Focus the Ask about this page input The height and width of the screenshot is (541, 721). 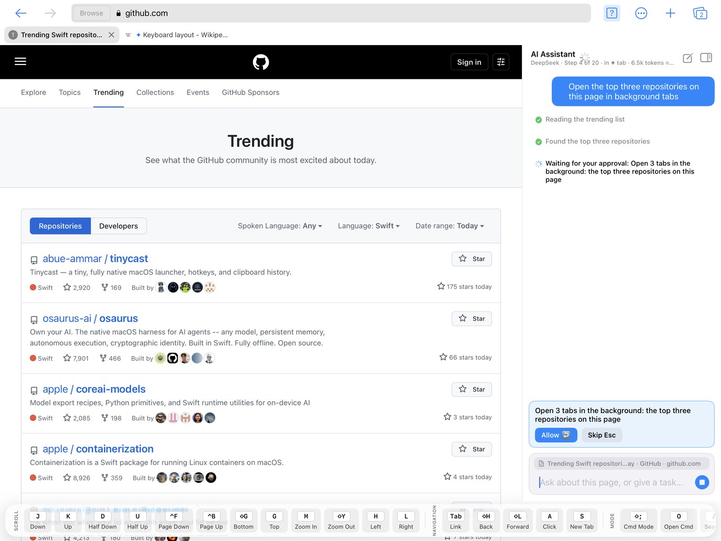pyautogui.click(x=613, y=482)
